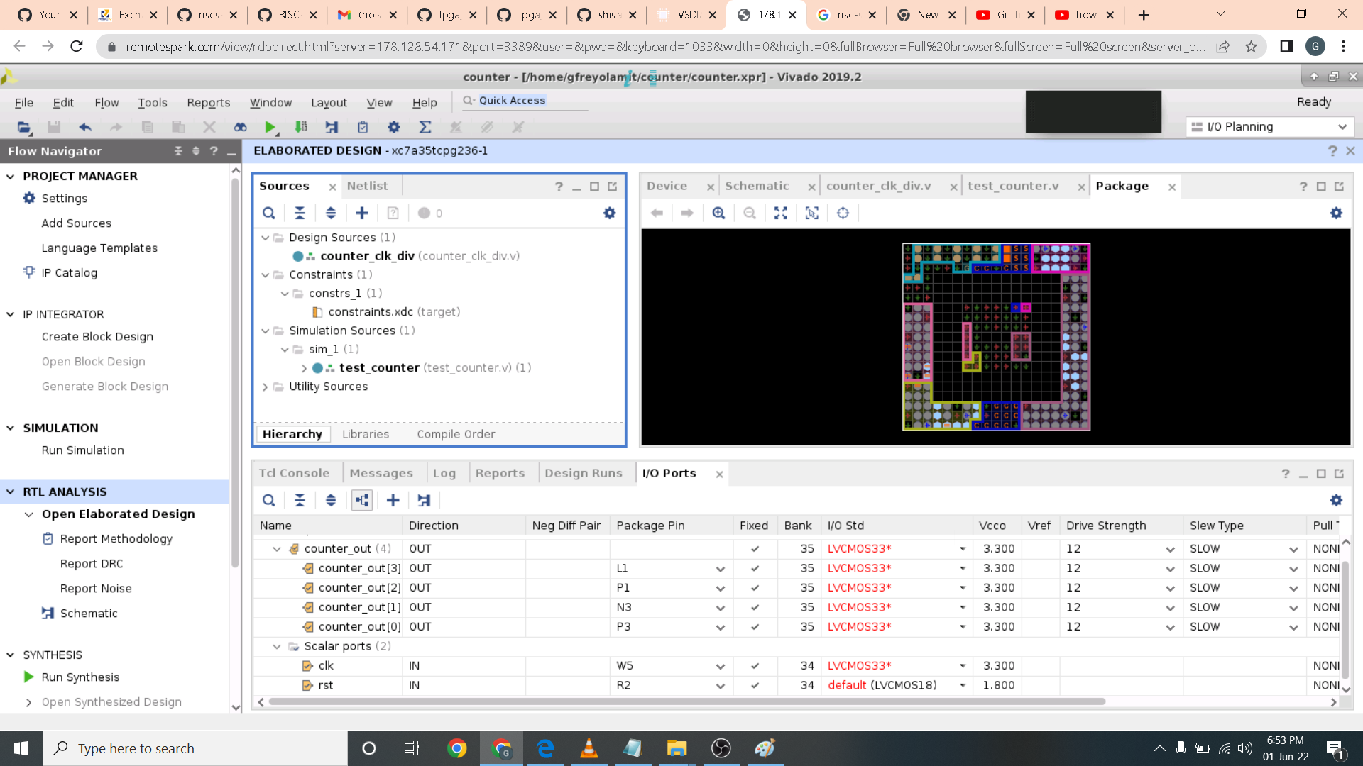Open Sources panel settings gear
Image resolution: width=1363 pixels, height=766 pixels.
tap(609, 213)
